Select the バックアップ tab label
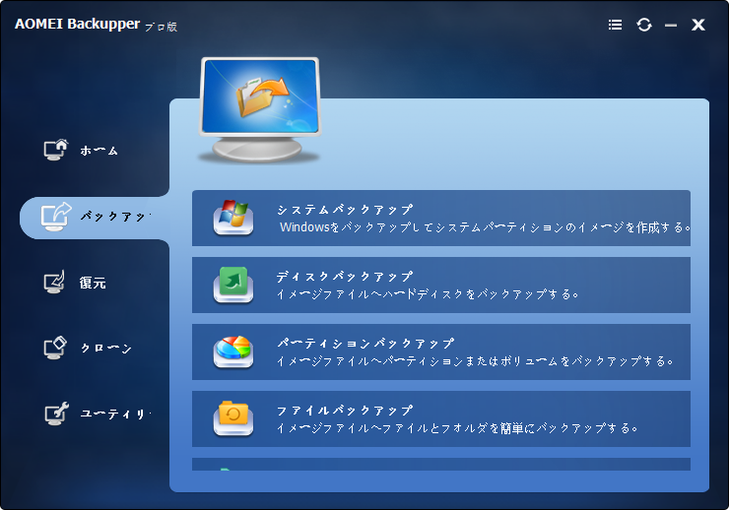 pos(115,217)
